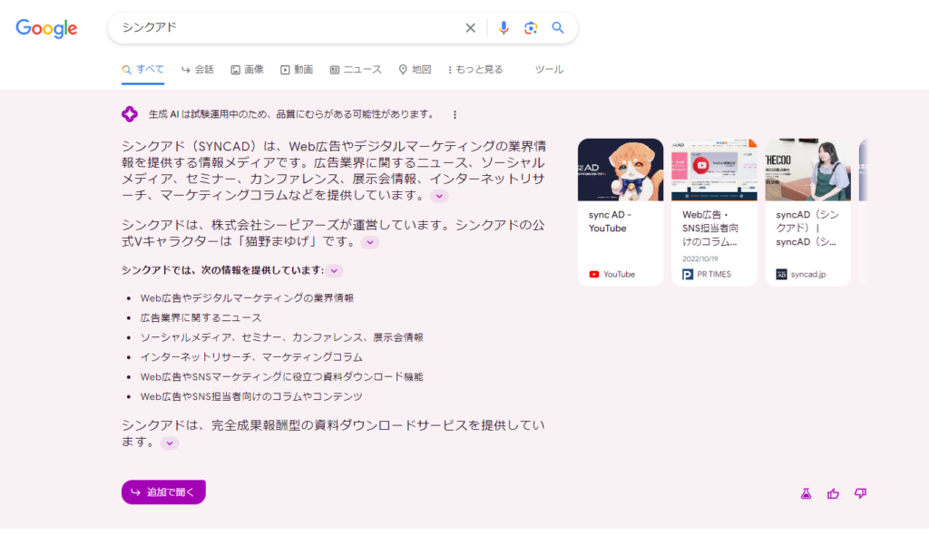
Task: Click the PR TIMES icon on the article card
Action: (688, 273)
